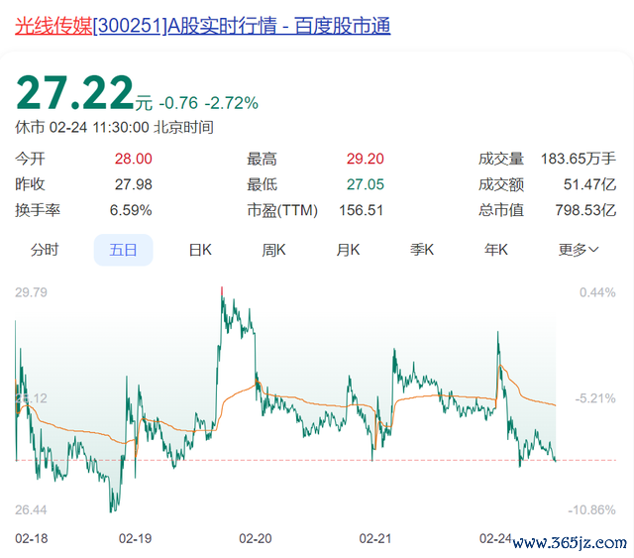Image resolution: width=634 pixels, height=558 pixels.
Task: Switch to the 年K chart tab
Action: point(496,250)
